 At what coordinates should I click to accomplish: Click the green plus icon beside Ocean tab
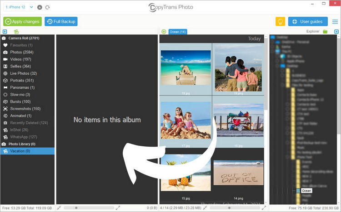coord(164,32)
